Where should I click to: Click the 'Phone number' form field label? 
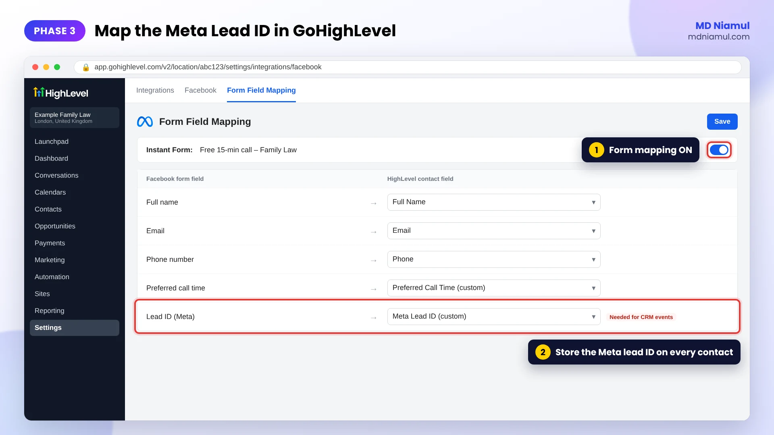click(x=170, y=259)
